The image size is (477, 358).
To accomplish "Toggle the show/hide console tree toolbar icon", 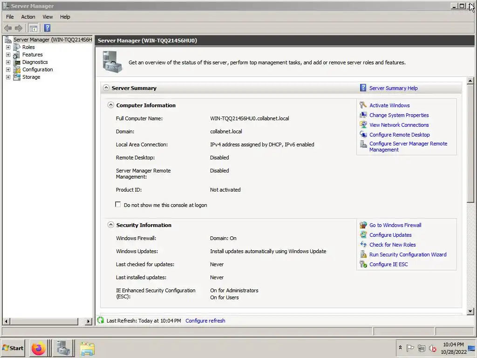I will click(34, 28).
